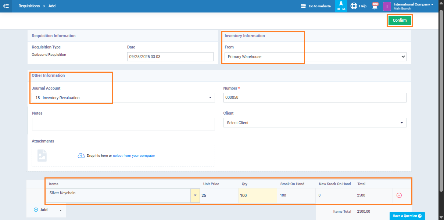Click the sidebar collapse menu icon
This screenshot has width=444, height=220.
6,6
